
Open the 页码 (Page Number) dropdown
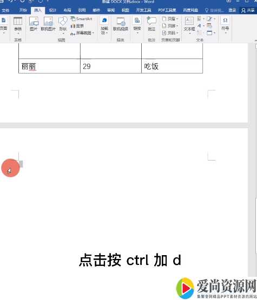[x=170, y=33]
